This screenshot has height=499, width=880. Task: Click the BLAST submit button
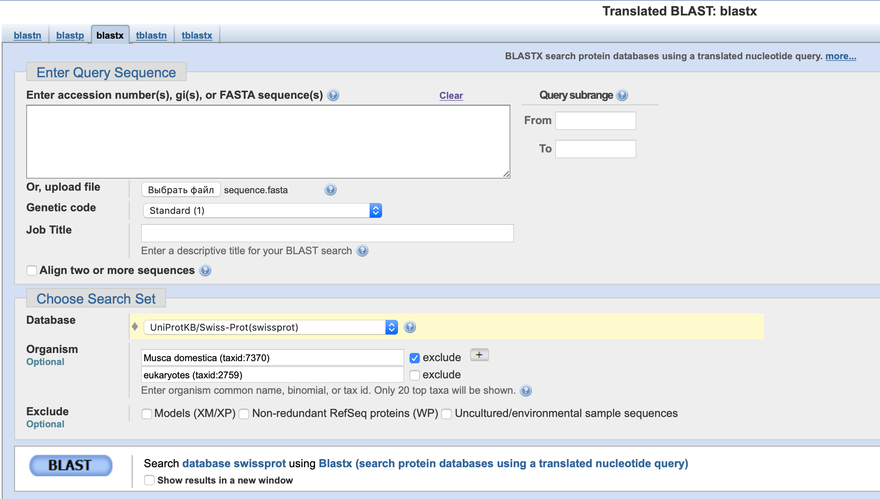[x=71, y=466]
